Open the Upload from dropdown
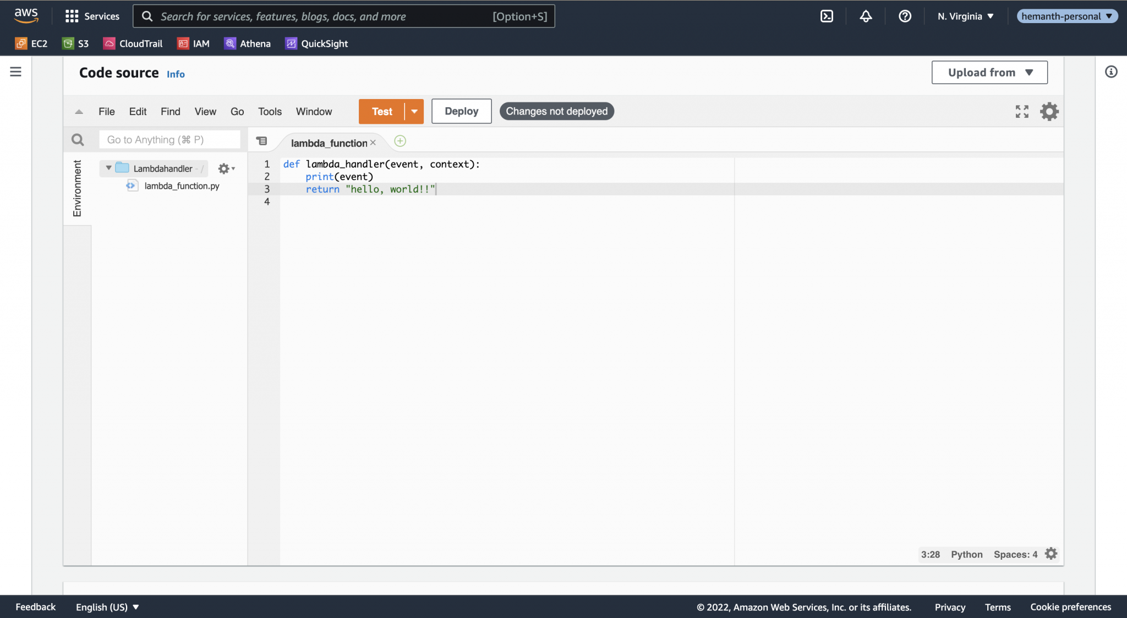This screenshot has height=618, width=1127. 989,72
